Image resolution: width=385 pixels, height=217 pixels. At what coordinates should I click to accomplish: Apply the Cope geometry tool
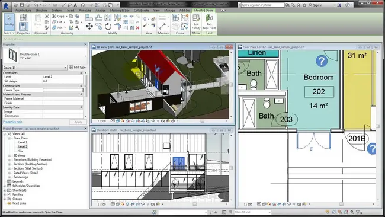point(59,16)
